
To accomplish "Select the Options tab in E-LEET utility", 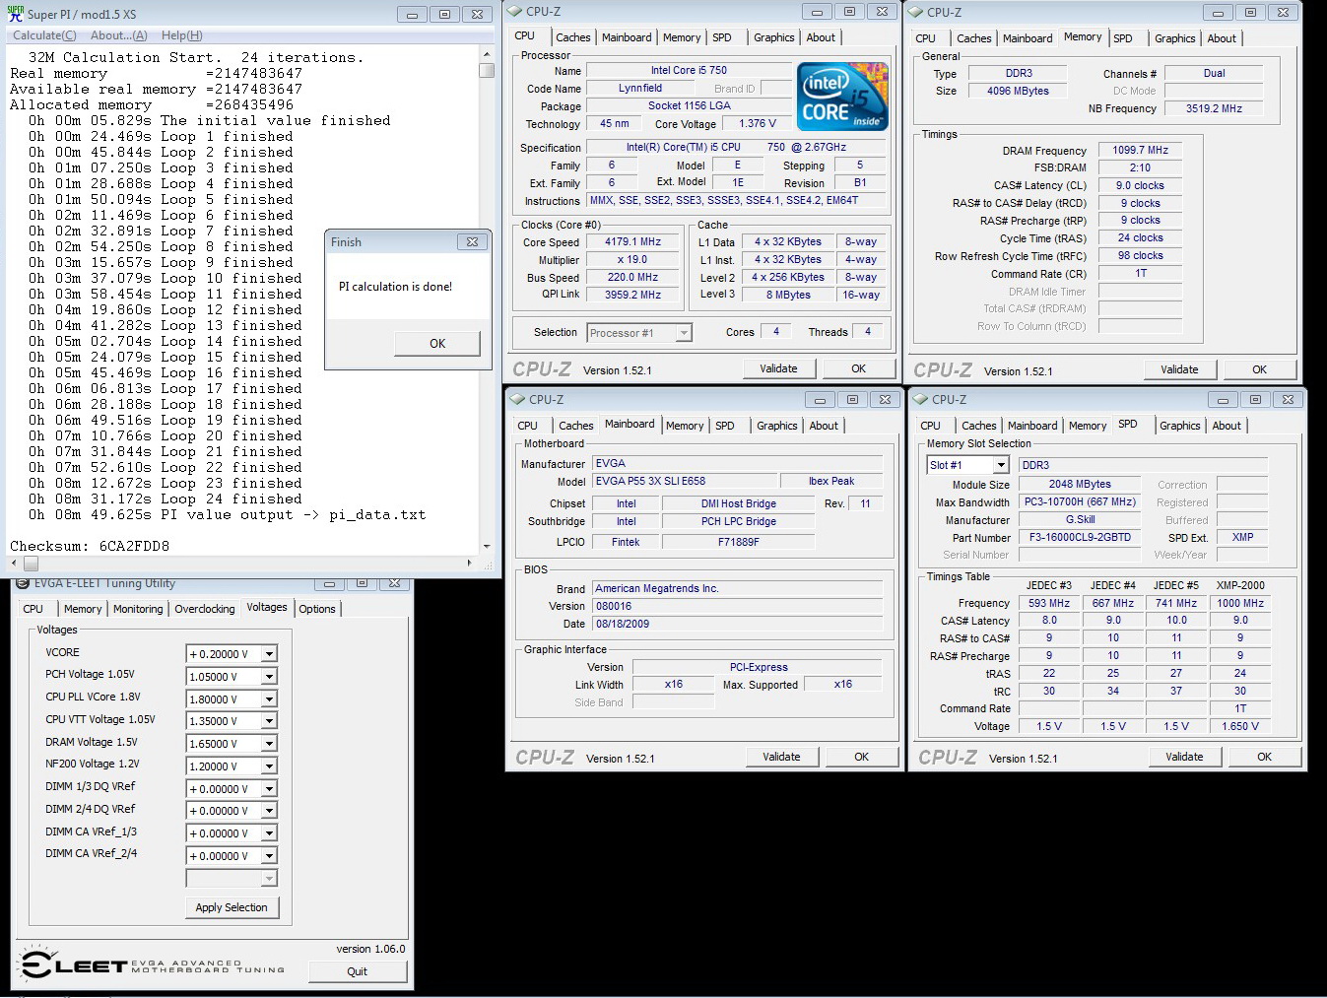I will (317, 609).
